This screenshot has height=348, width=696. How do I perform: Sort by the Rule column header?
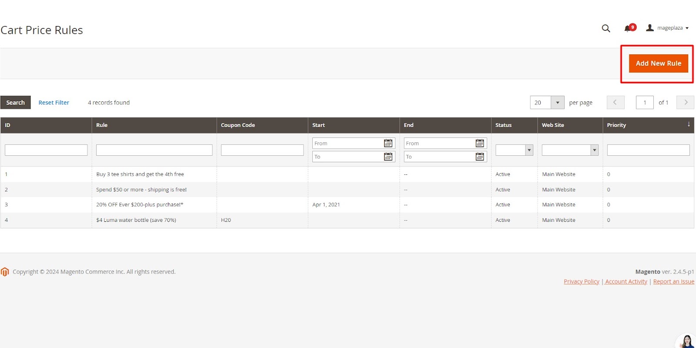tap(102, 125)
